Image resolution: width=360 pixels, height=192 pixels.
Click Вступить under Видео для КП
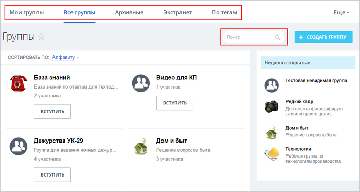click(175, 103)
